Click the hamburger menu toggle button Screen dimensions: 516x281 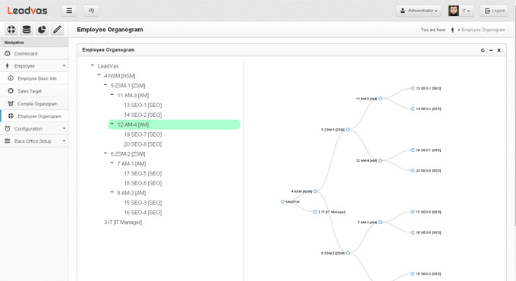[69, 11]
